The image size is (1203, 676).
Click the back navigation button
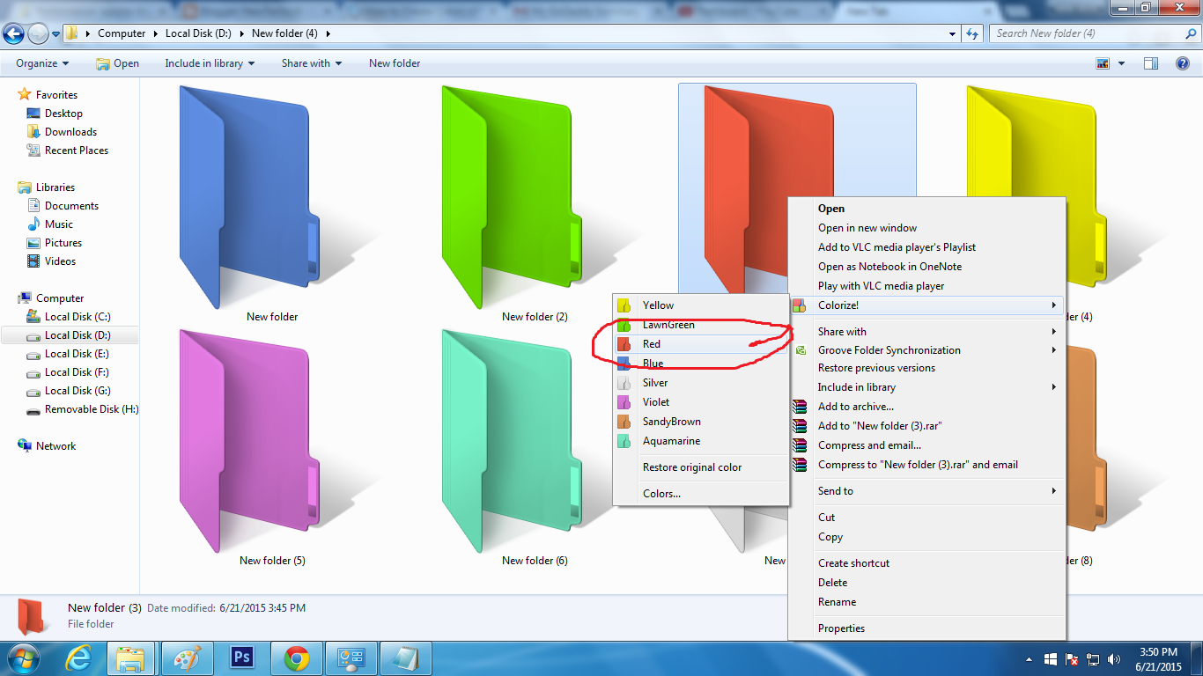pos(14,33)
